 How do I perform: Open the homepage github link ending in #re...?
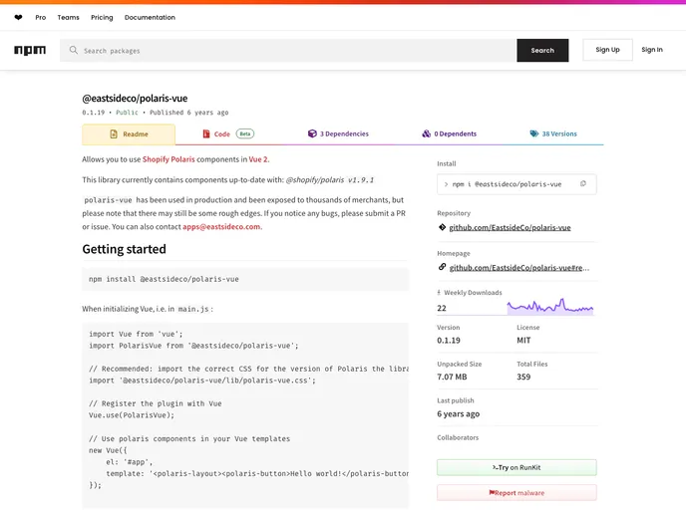point(518,268)
